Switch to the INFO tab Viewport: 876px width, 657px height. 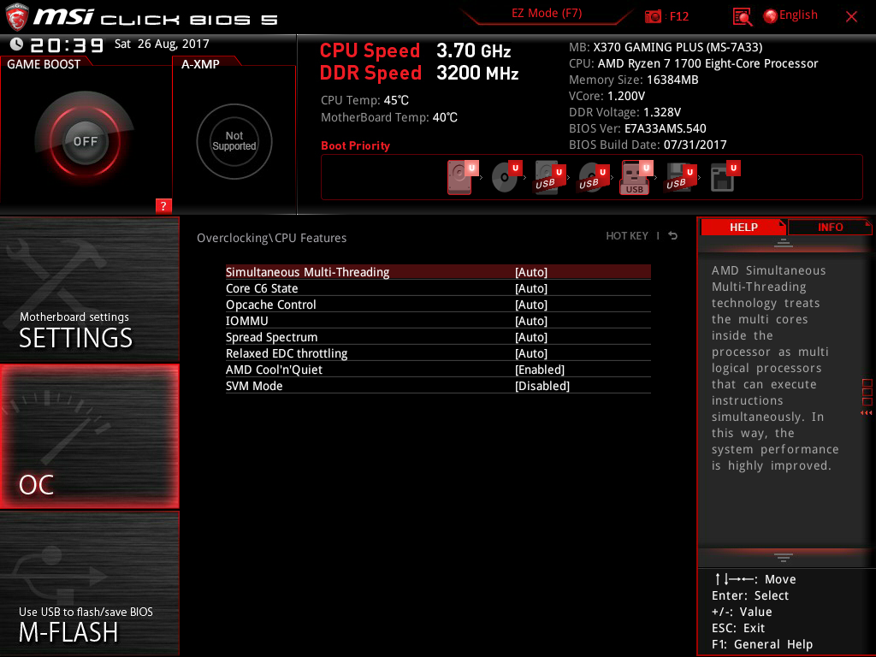pyautogui.click(x=830, y=227)
